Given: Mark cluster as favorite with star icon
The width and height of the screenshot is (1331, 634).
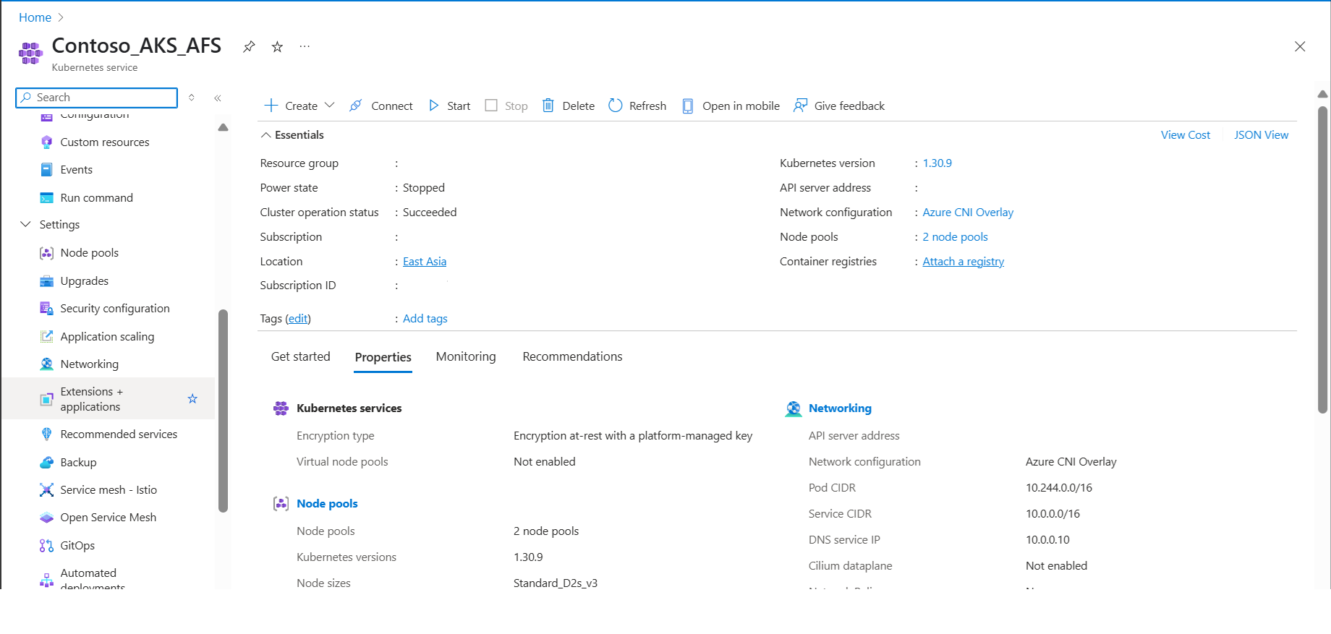Looking at the screenshot, I should coord(277,47).
